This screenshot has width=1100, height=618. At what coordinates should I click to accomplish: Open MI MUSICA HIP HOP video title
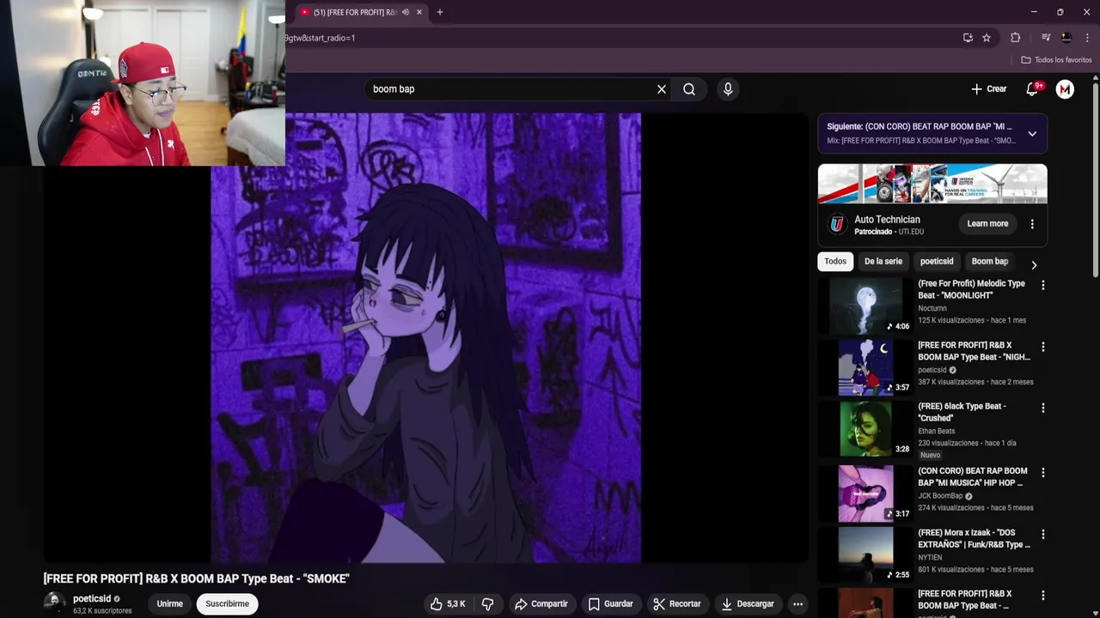pos(973,477)
